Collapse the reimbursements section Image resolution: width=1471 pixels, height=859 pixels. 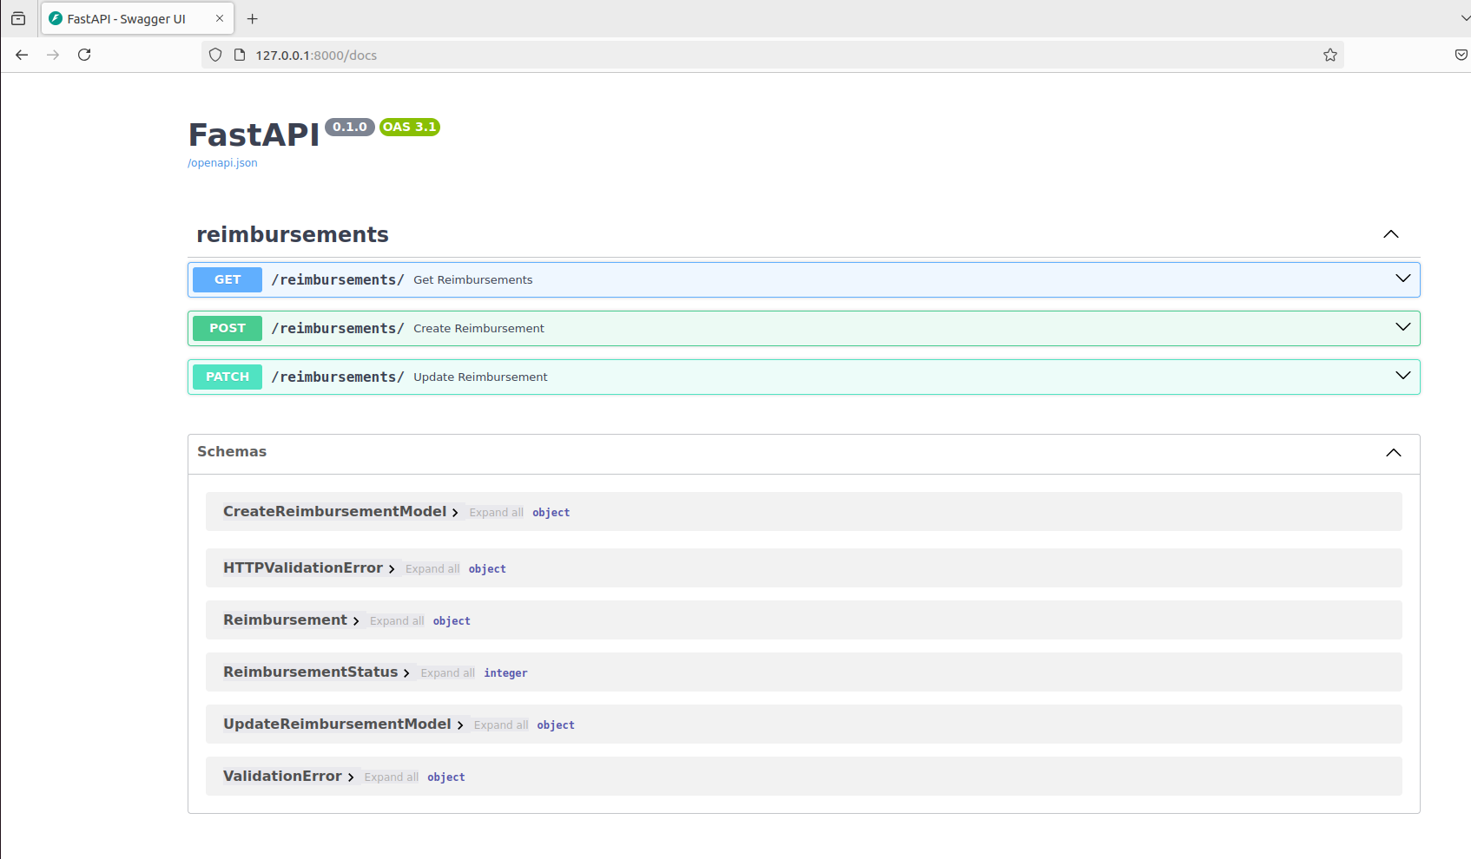coord(1391,234)
